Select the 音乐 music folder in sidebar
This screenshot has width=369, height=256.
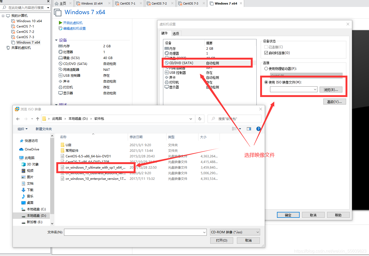(x=27, y=196)
